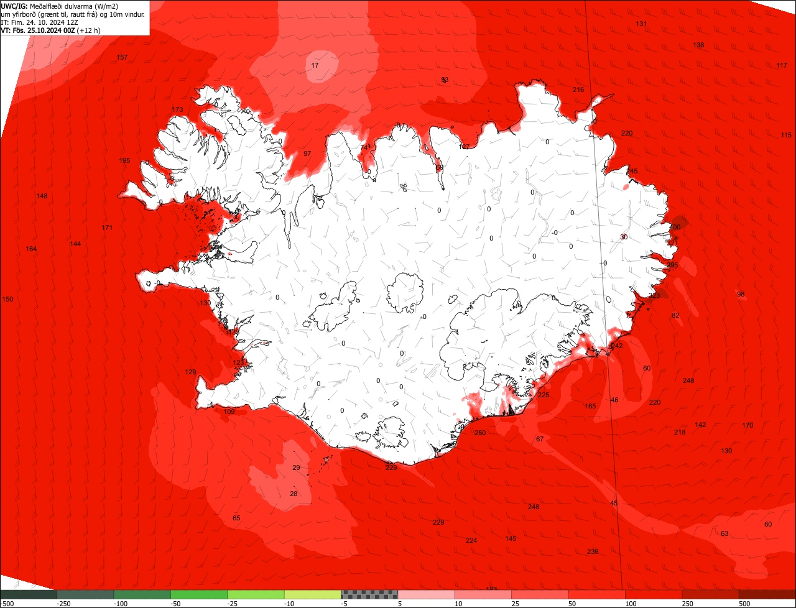This screenshot has width=796, height=608.
Task: Click the bright green legend swatch (-50 to -25)
Action: tap(199, 594)
